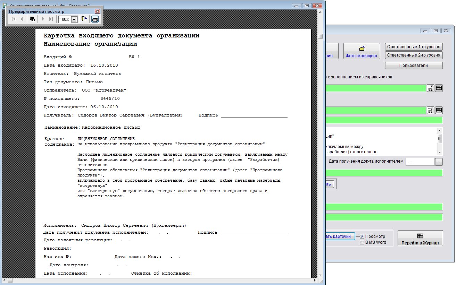Uncheck the Просмотр checkbox
Screen dimensions: 457x285
pyautogui.click(x=362, y=236)
